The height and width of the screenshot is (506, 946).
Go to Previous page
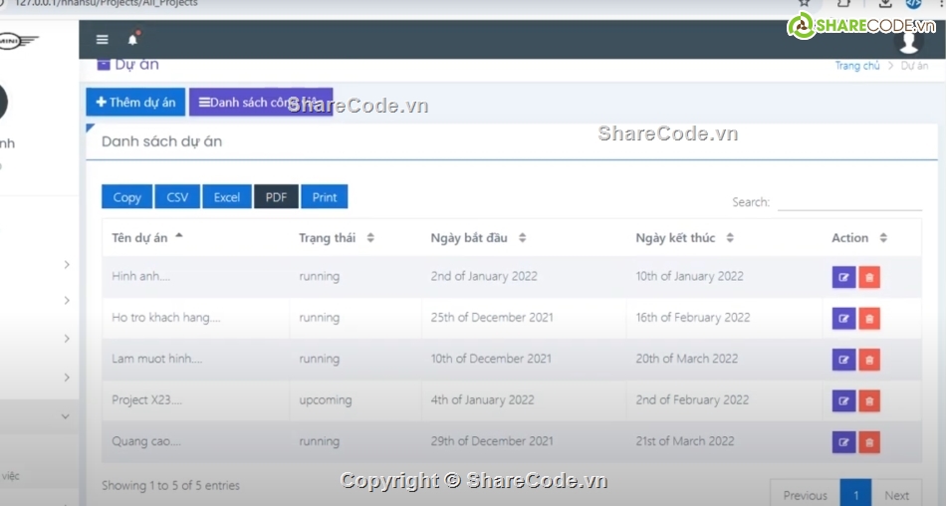805,495
